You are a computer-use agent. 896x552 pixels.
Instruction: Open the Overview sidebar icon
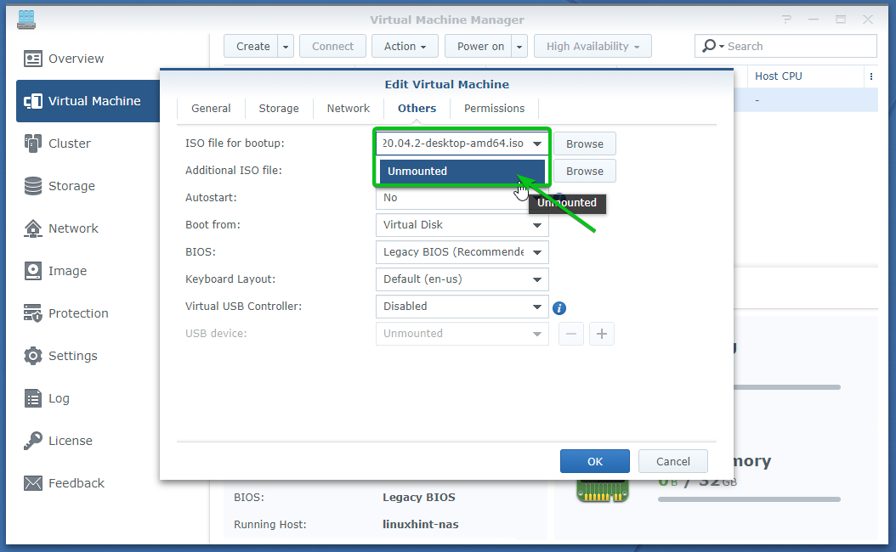point(33,59)
